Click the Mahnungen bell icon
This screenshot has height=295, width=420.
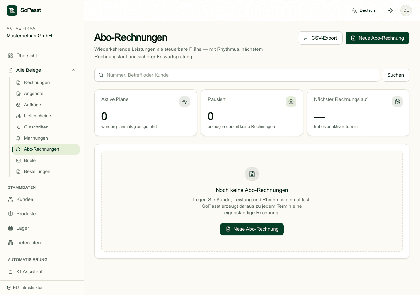click(18, 138)
